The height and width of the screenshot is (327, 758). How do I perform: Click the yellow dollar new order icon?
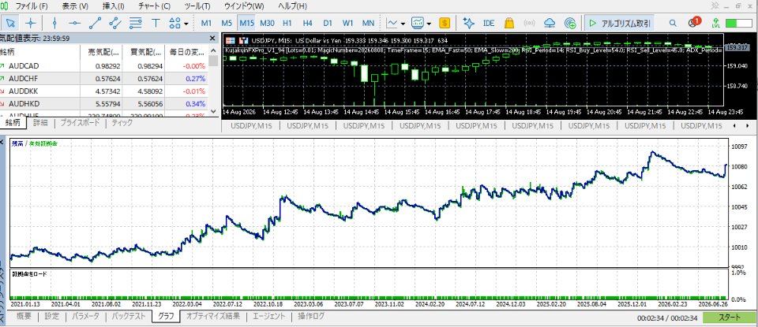click(x=445, y=23)
